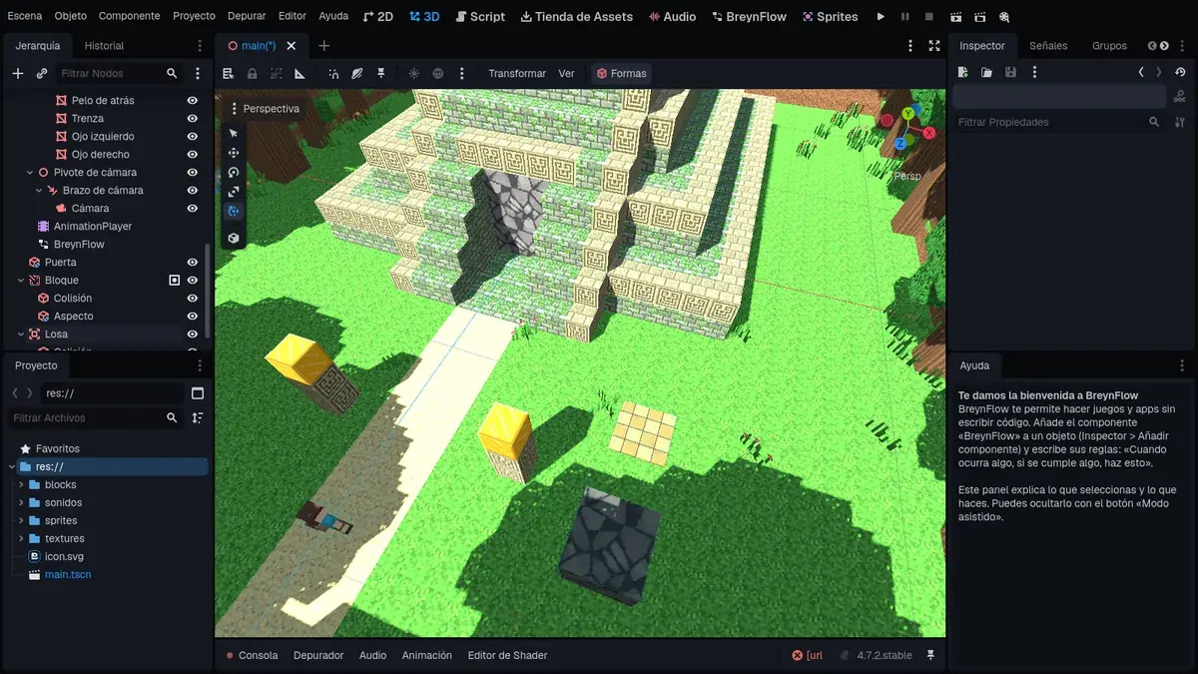1198x674 pixels.
Task: Expand the blocks folder
Action: pos(21,485)
